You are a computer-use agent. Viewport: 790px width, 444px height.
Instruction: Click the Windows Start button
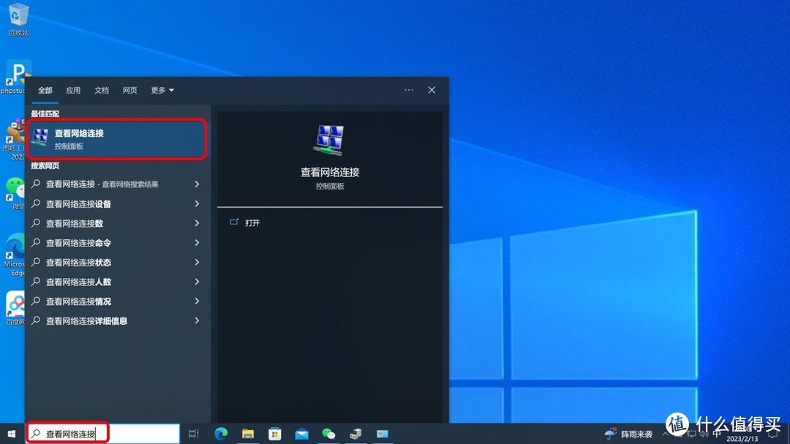pos(12,434)
